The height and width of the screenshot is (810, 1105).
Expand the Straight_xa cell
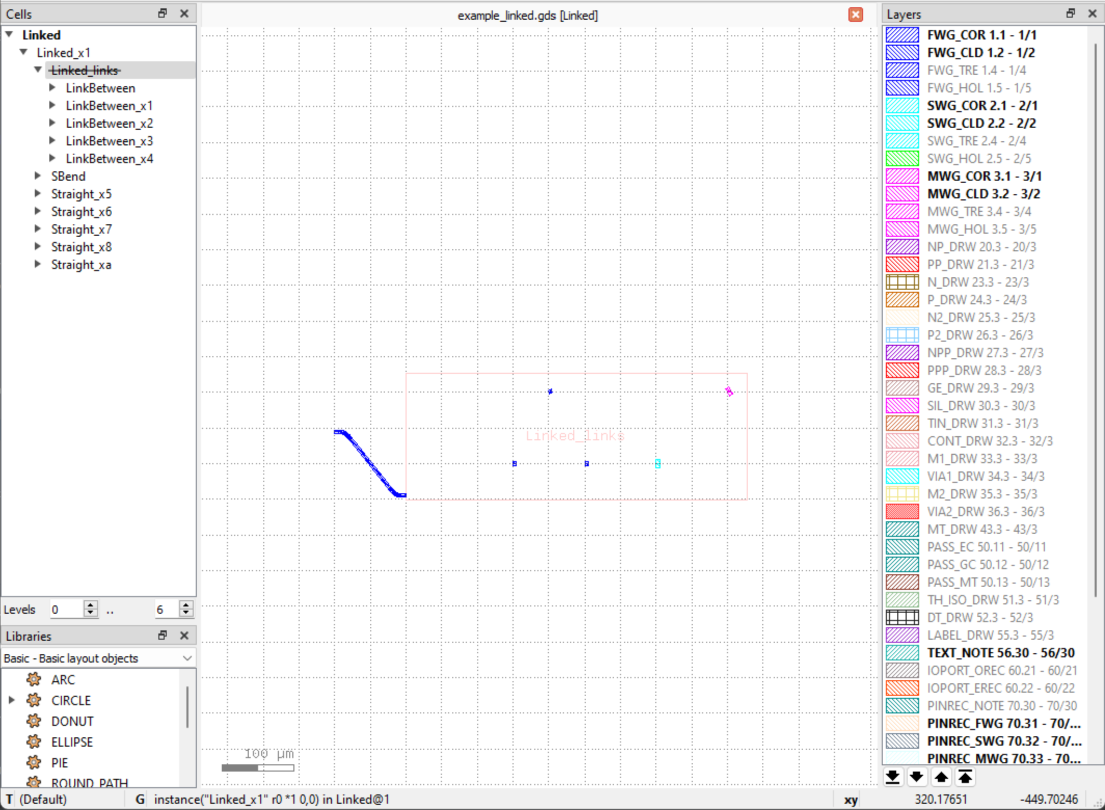[x=38, y=264]
